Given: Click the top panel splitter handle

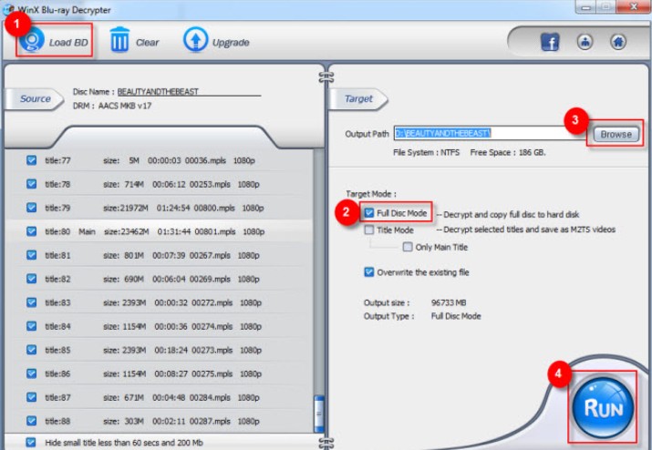Looking at the screenshot, I should coord(326,77).
